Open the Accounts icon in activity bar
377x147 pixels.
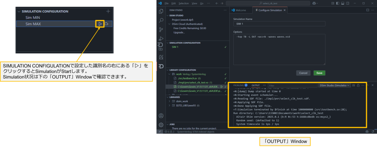pyautogui.click(x=161, y=116)
